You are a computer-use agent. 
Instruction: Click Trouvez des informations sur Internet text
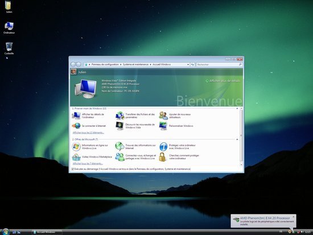(141, 147)
